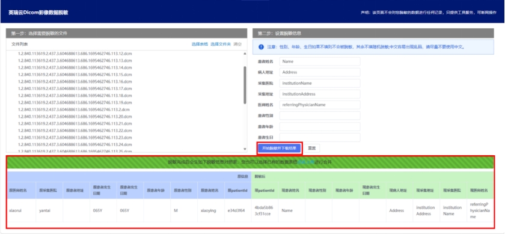Click the blue info icon in notice
Image resolution: width=505 pixels, height=234 pixels.
(261, 47)
